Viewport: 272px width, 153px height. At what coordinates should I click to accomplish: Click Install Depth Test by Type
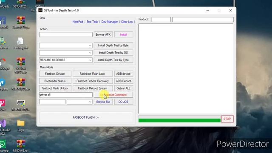click(113, 60)
